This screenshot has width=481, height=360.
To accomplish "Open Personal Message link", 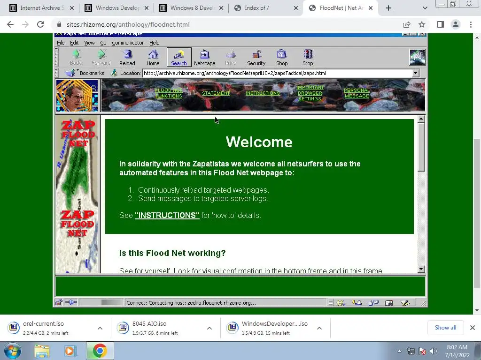I will click(357, 93).
